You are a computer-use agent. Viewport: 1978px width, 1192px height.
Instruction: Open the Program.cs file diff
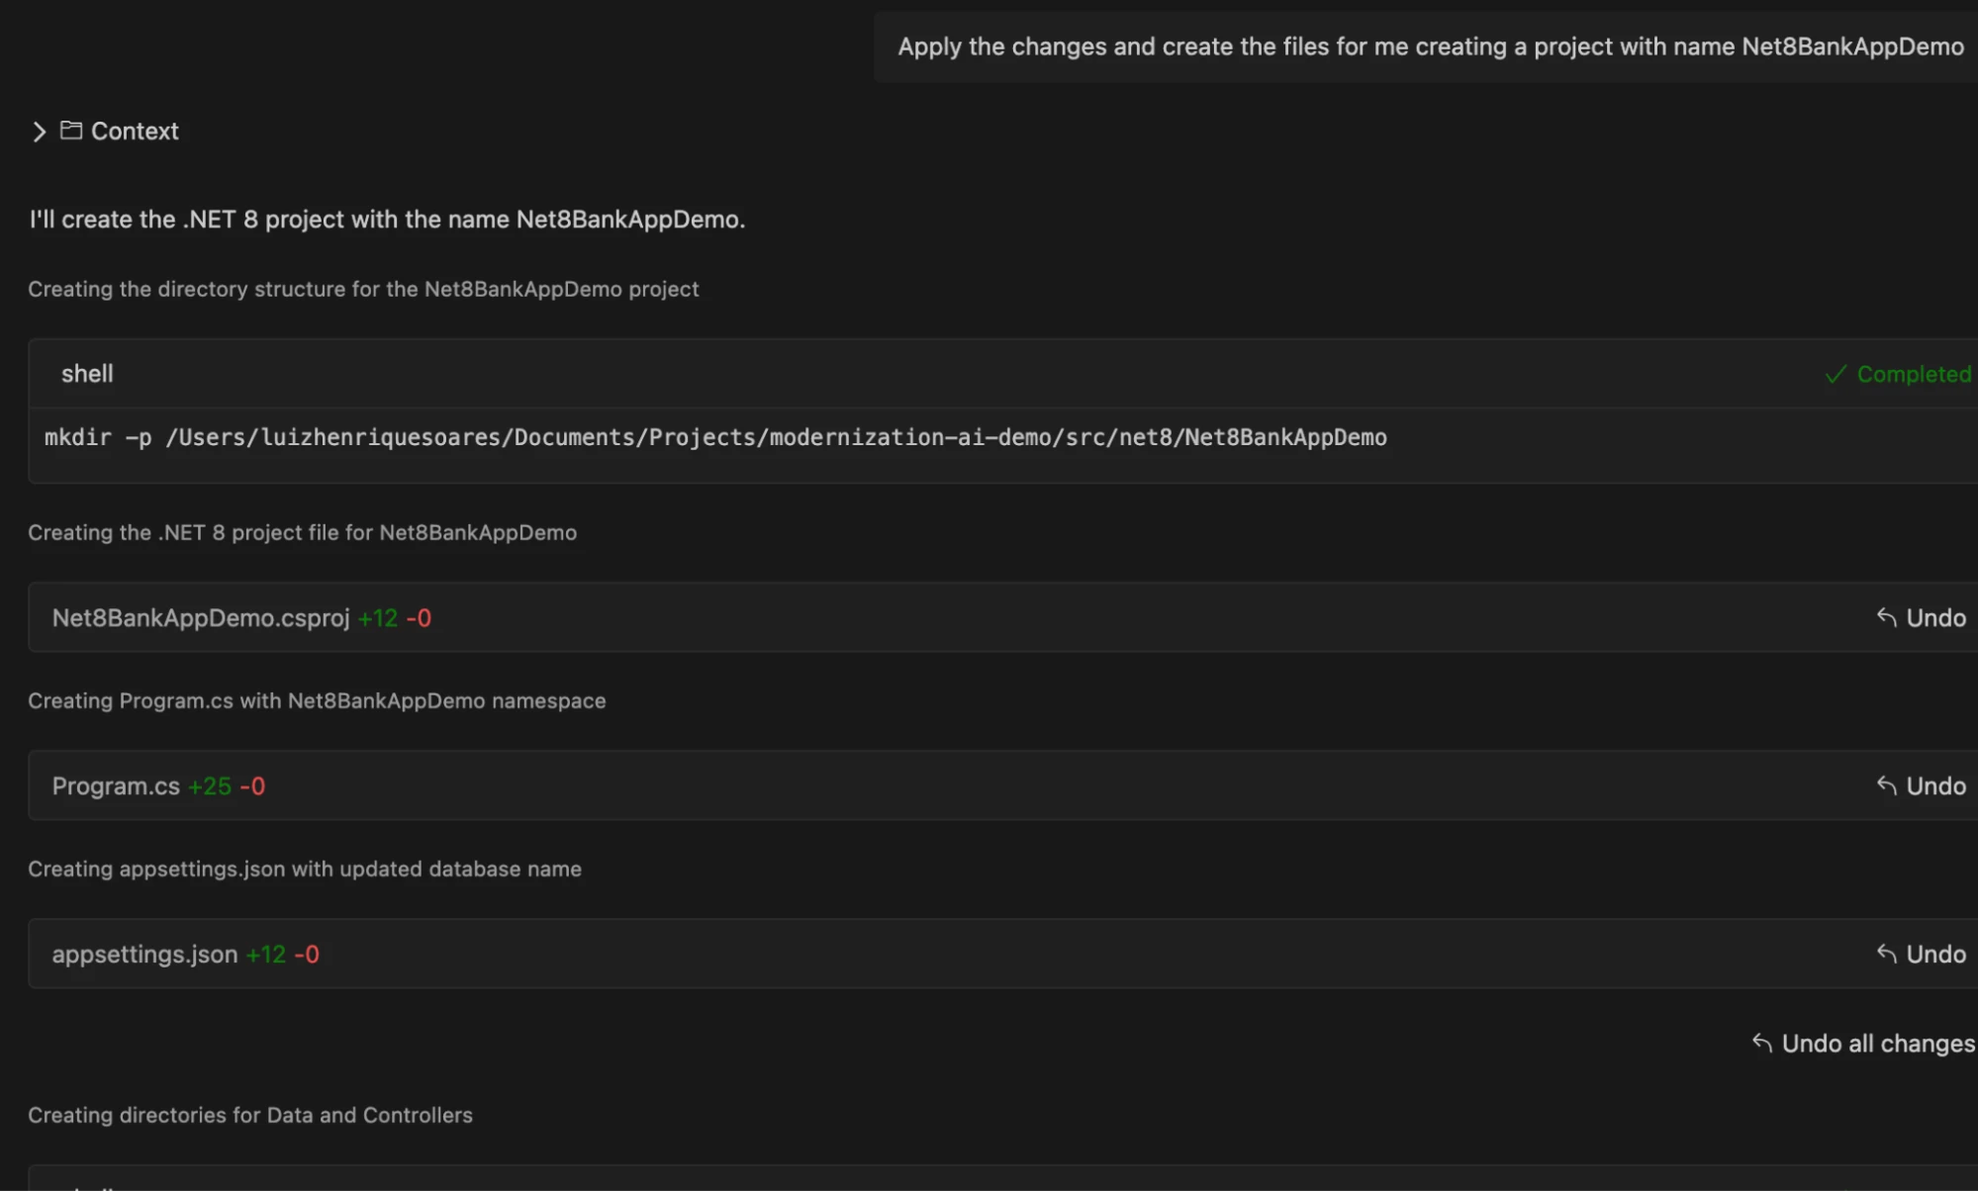pos(116,786)
